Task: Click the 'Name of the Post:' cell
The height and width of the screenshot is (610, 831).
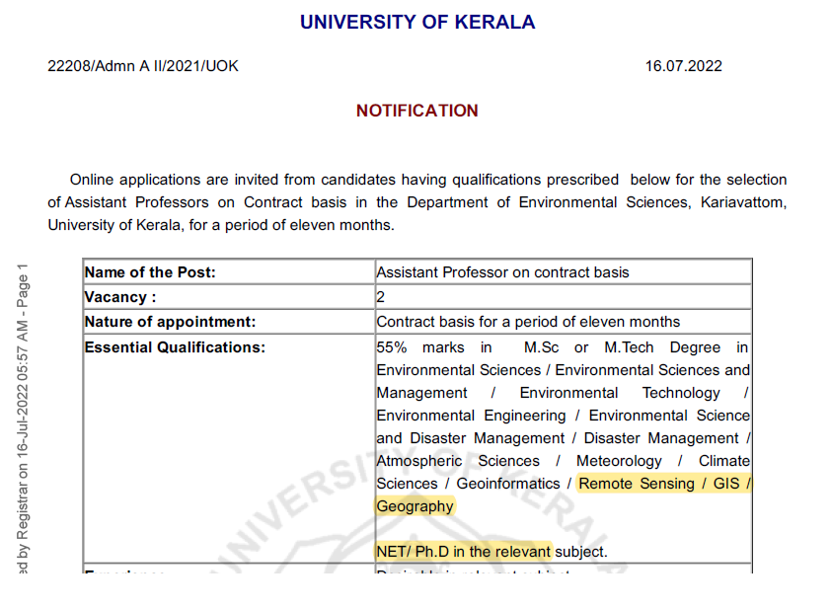Action: [x=229, y=272]
